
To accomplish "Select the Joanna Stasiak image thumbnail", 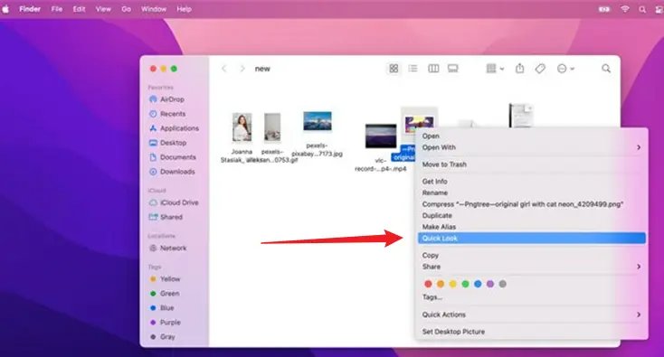I will pyautogui.click(x=242, y=127).
